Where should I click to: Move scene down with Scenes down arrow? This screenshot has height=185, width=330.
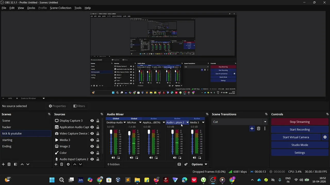click(x=28, y=164)
